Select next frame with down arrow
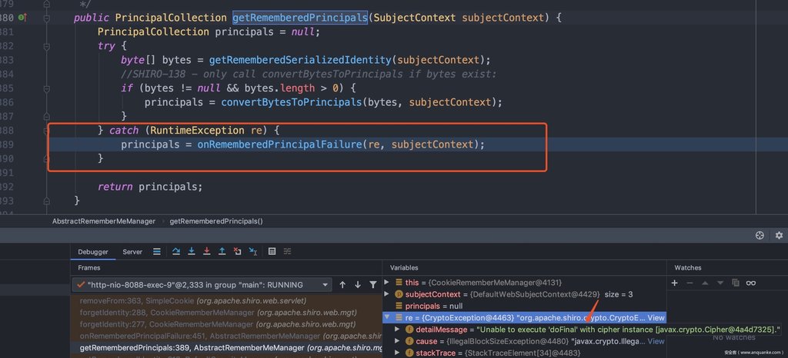The height and width of the screenshot is (358, 788). [357, 285]
